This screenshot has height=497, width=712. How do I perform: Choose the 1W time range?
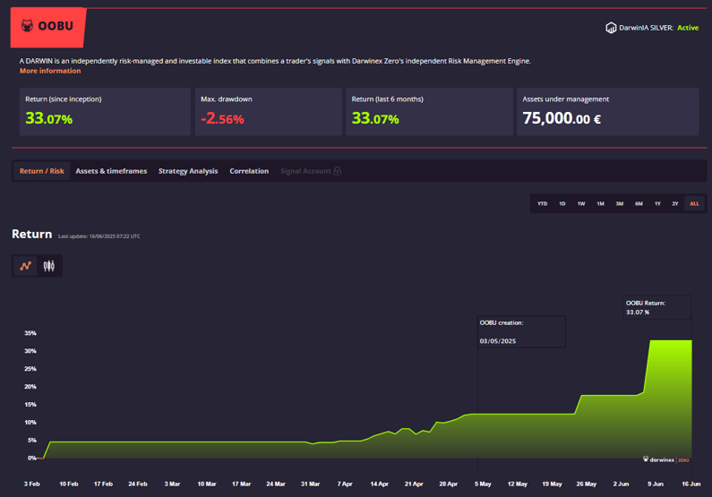tap(581, 204)
